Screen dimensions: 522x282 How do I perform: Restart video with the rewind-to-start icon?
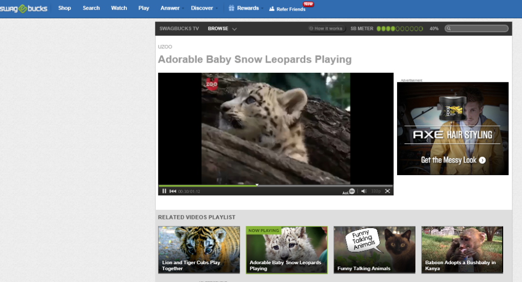point(173,191)
